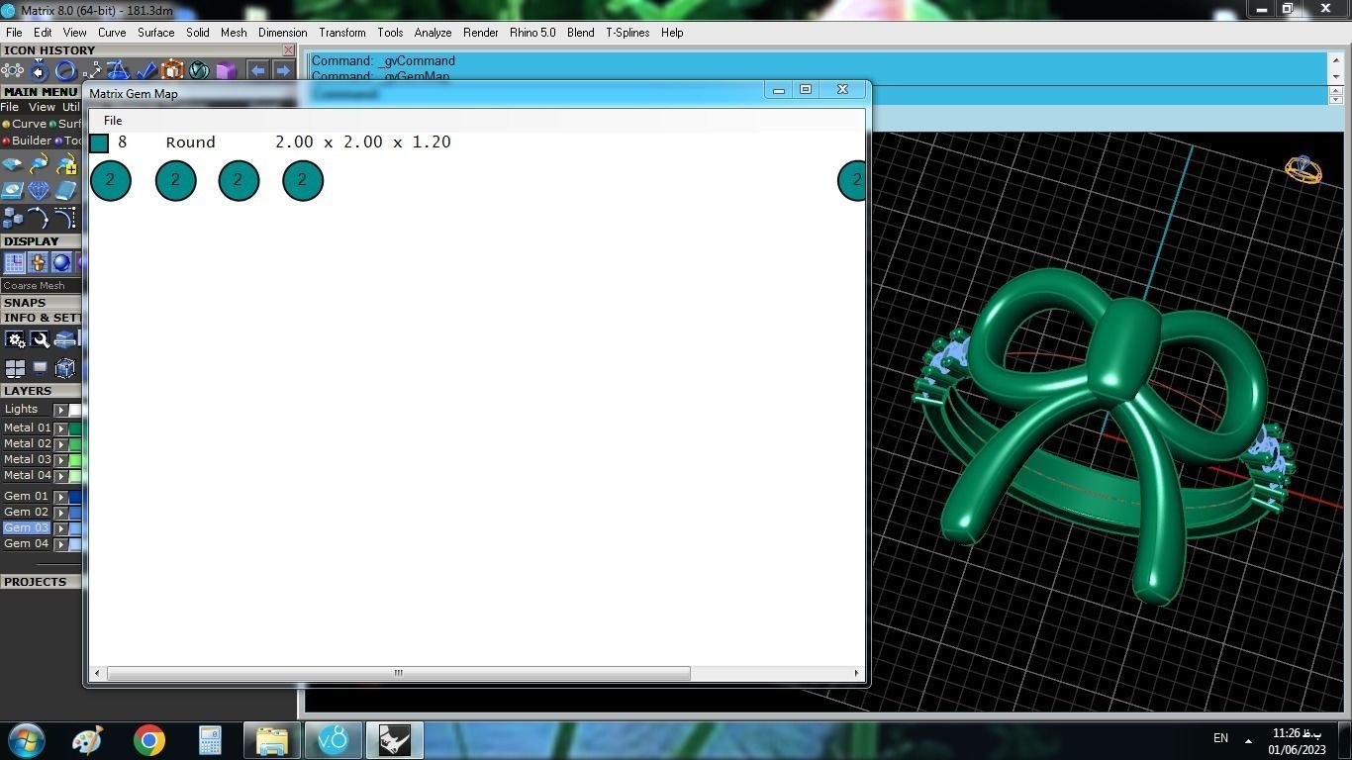
Task: Click the teal gem color square in Gem Map
Action: click(x=99, y=143)
